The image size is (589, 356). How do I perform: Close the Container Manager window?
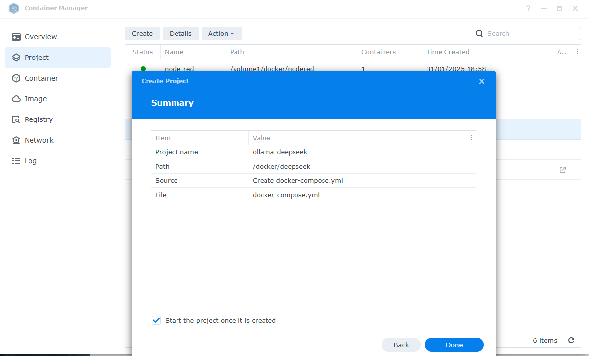click(x=575, y=8)
